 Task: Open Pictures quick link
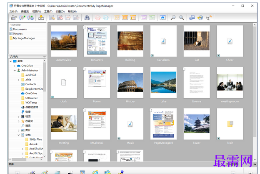[16, 34]
